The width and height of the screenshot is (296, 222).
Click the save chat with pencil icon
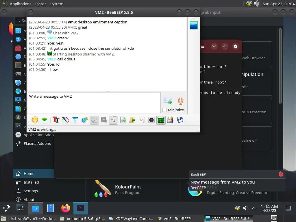coord(170,120)
